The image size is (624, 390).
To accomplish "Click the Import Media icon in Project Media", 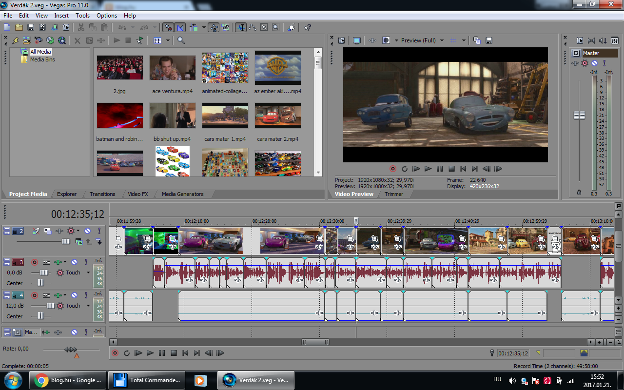I will 26,40.
